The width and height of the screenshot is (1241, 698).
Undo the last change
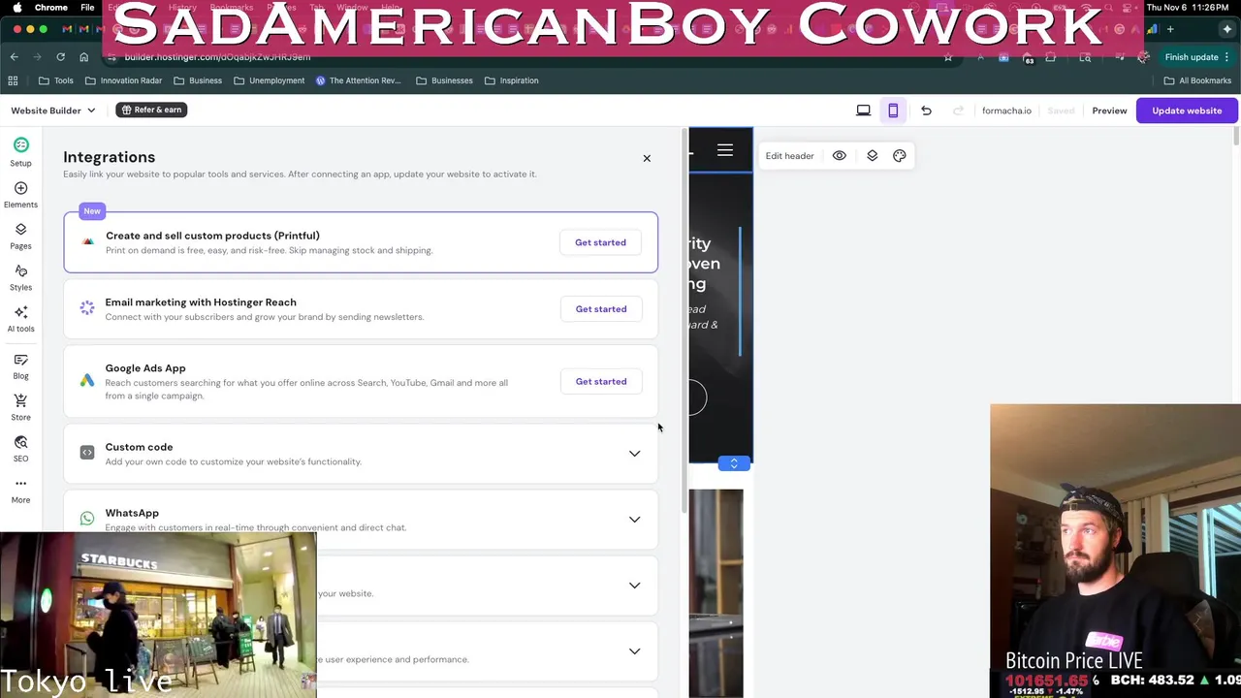coord(926,111)
